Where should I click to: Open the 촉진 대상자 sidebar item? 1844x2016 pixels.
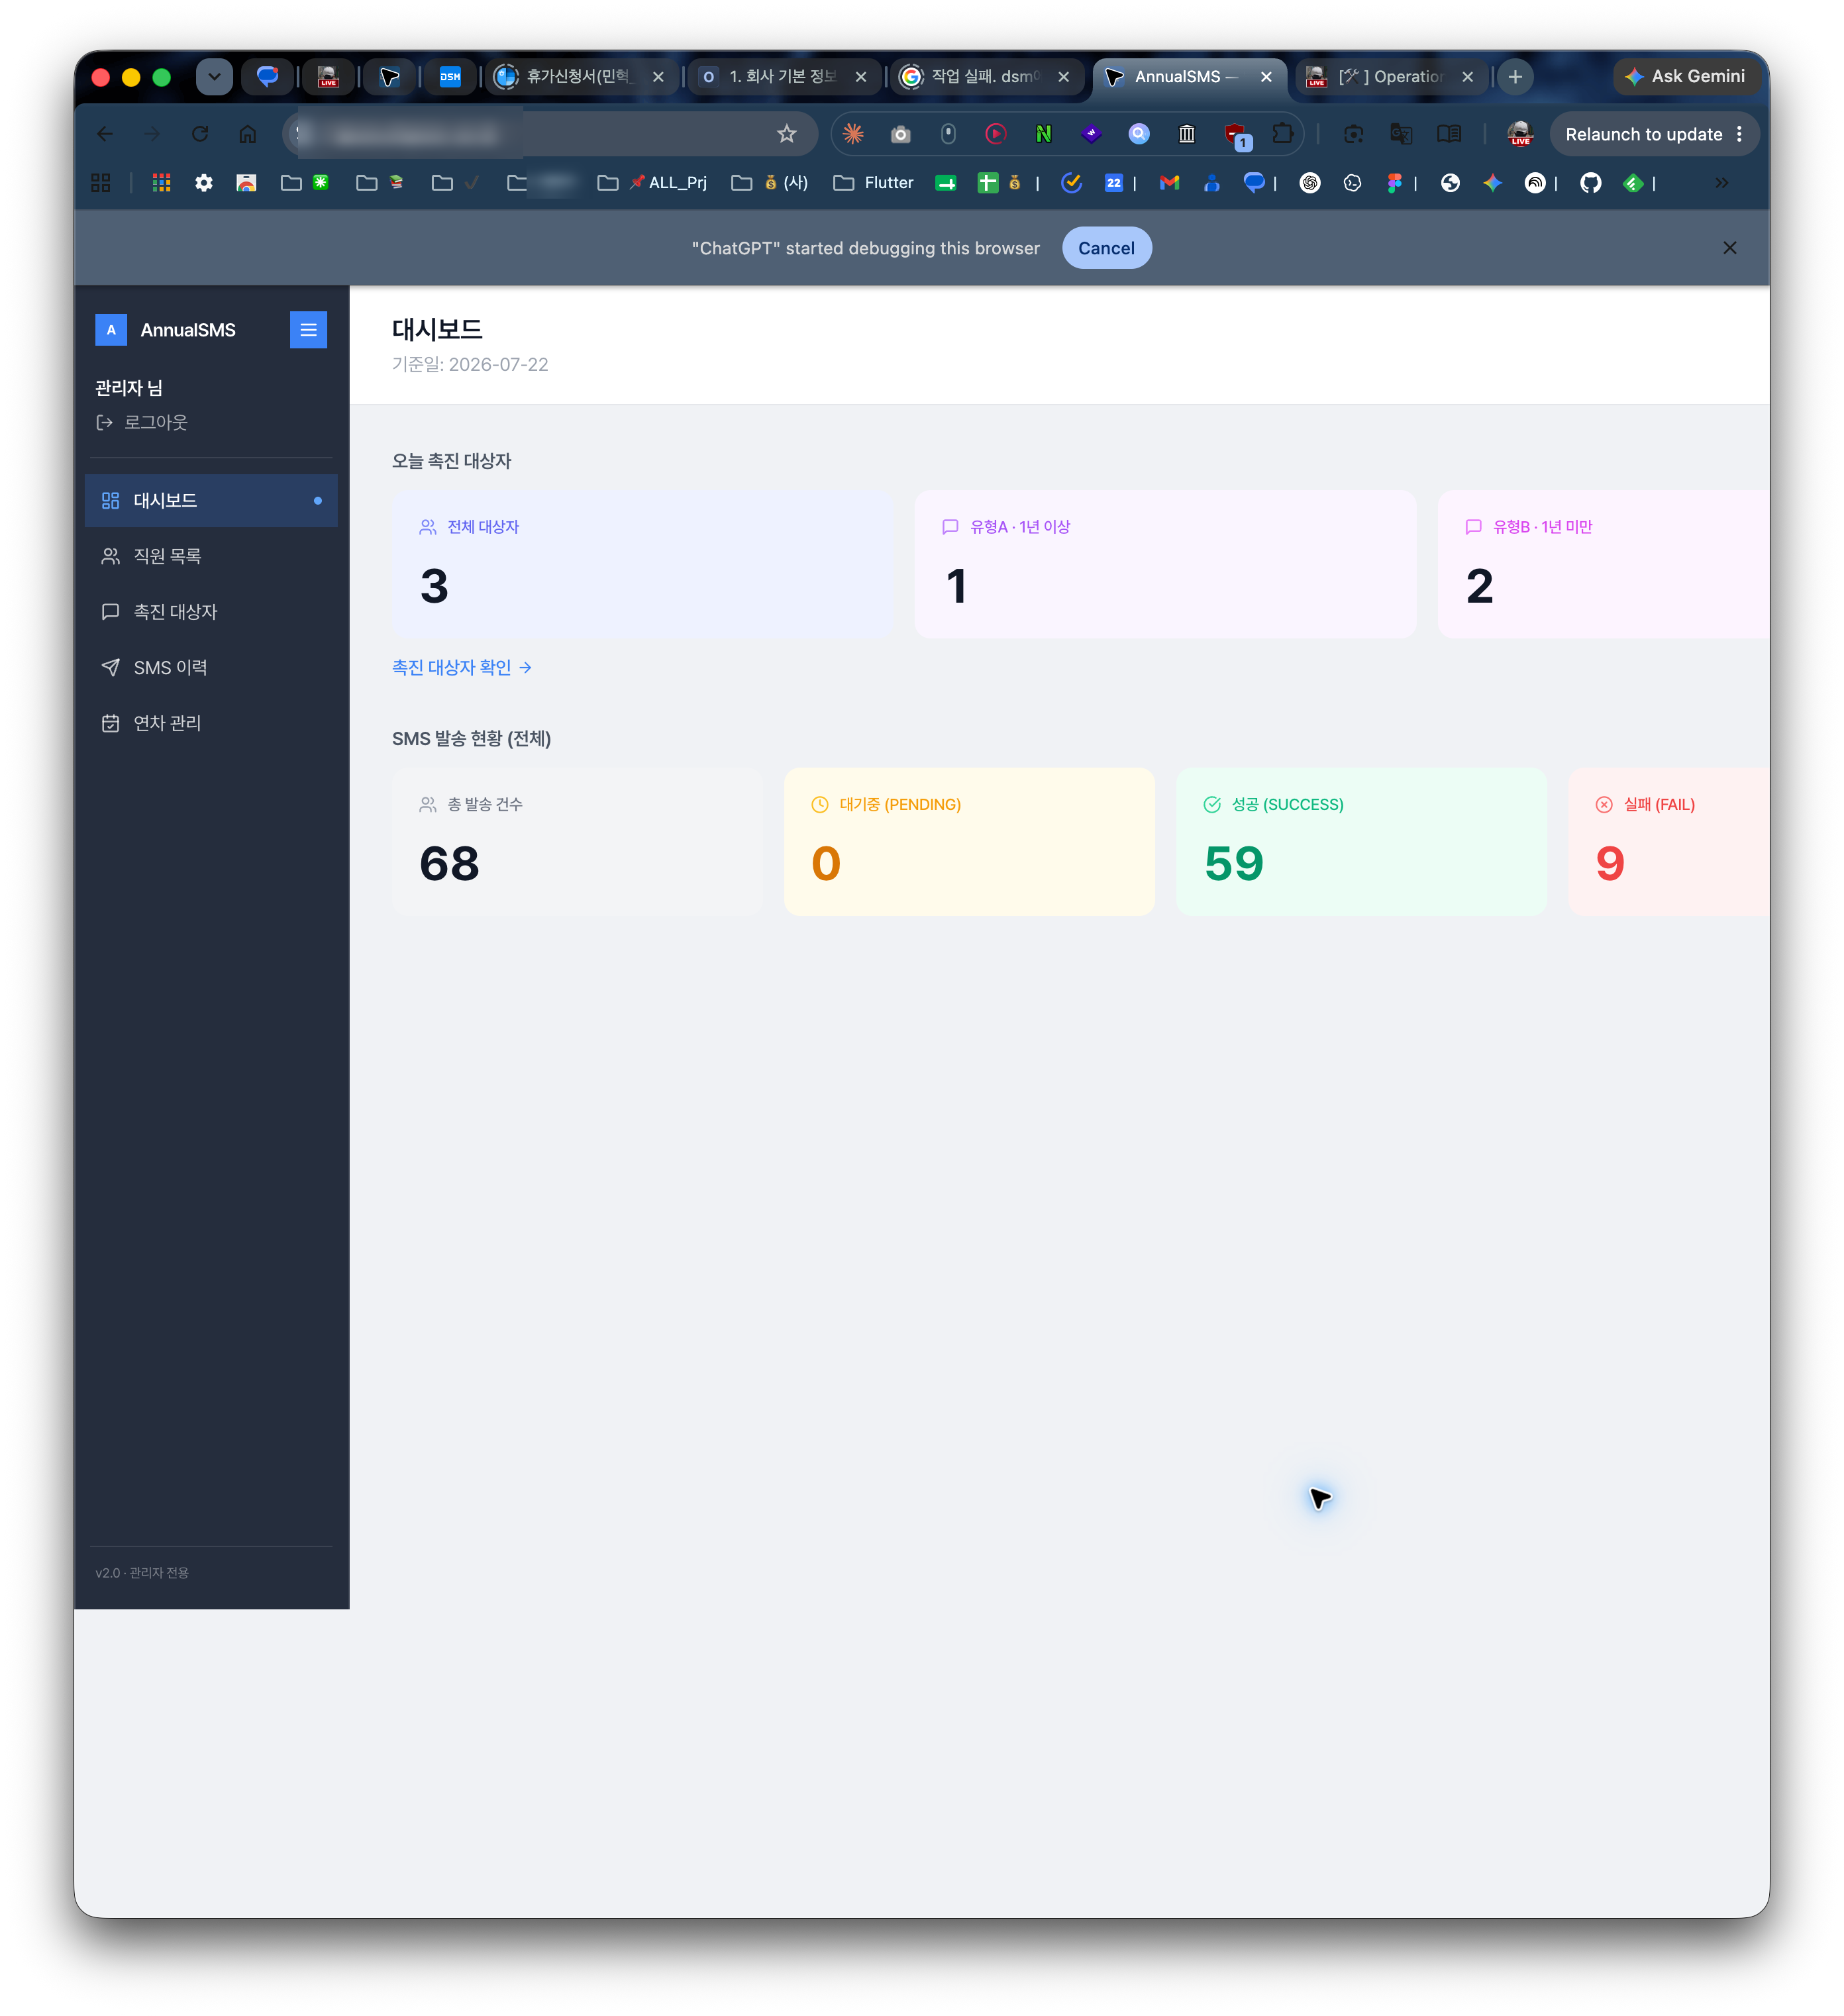211,611
